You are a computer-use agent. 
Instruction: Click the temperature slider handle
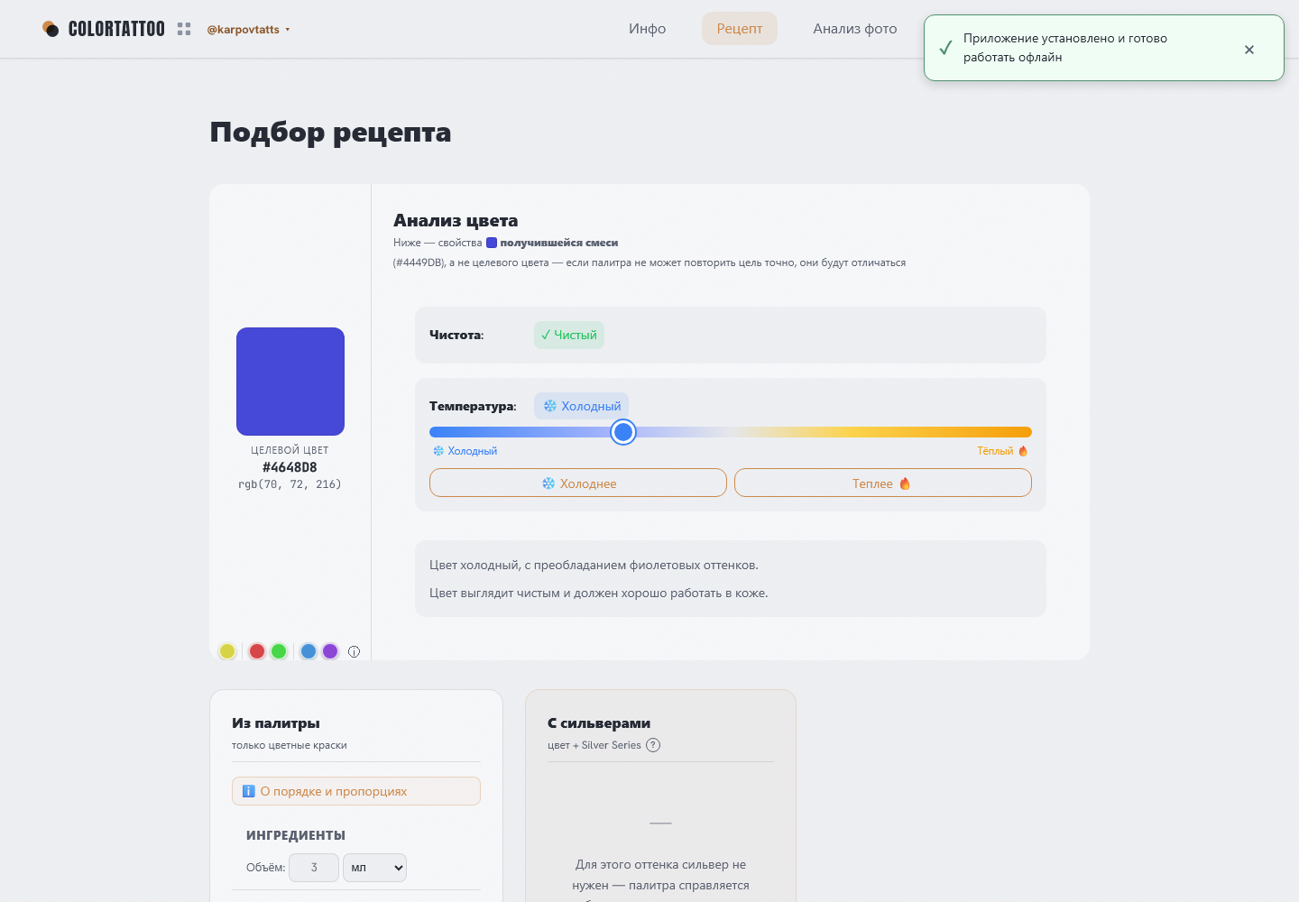pos(623,432)
